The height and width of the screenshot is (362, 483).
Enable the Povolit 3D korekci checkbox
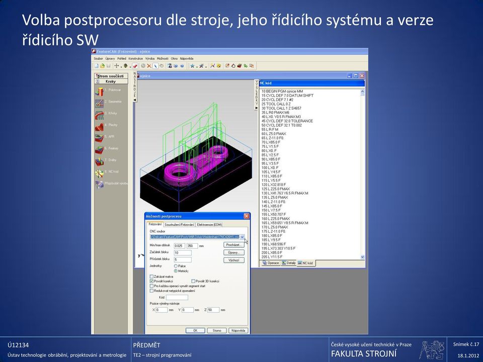click(x=193, y=282)
